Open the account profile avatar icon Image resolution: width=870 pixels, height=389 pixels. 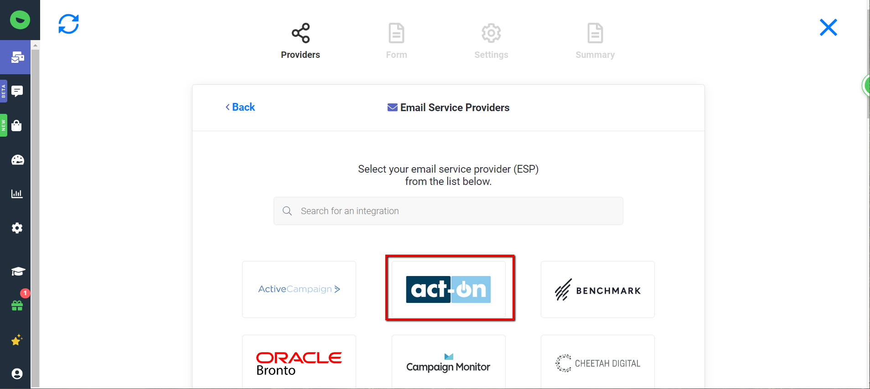pyautogui.click(x=17, y=374)
